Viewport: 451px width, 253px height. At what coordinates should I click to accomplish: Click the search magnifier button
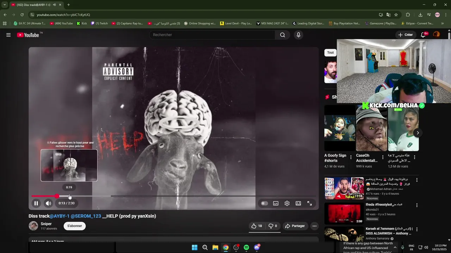coord(283,35)
